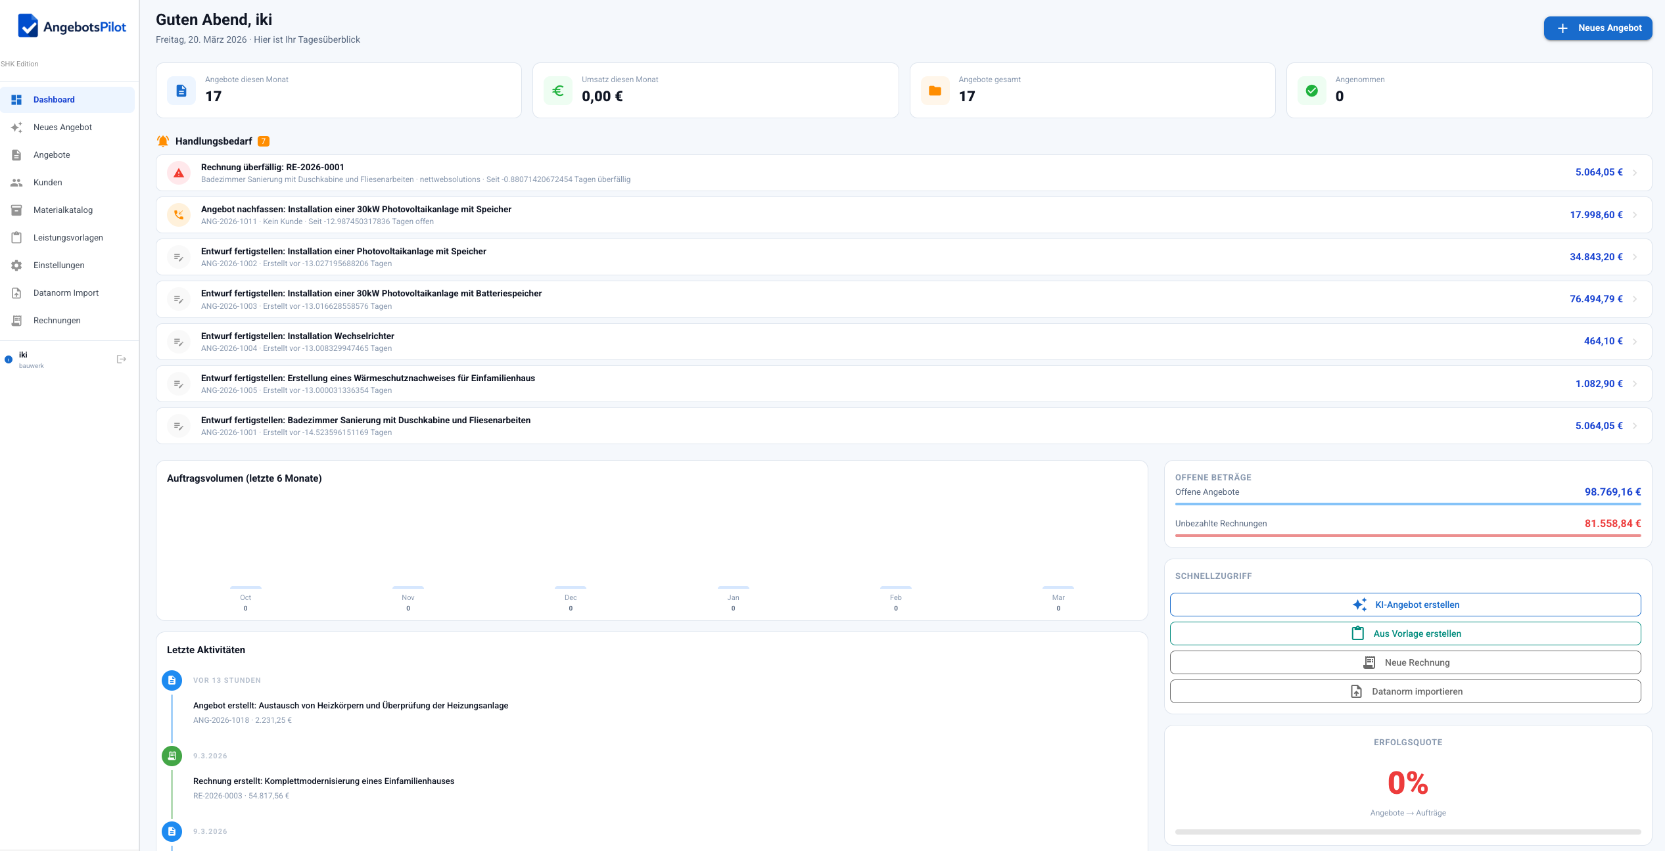This screenshot has width=1665, height=851.
Task: Click the Rechnungen icon in the sidebar
Action: 16,320
